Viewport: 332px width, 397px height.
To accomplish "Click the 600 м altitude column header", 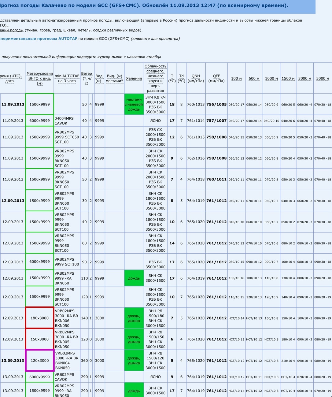I will [254, 78].
